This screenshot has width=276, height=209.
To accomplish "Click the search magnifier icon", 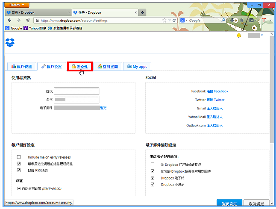I will (x=223, y=20).
